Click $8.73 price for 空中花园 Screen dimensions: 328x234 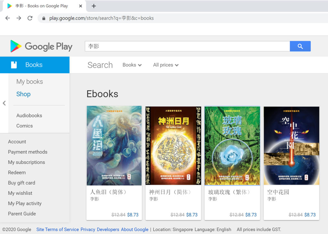tap(310, 215)
